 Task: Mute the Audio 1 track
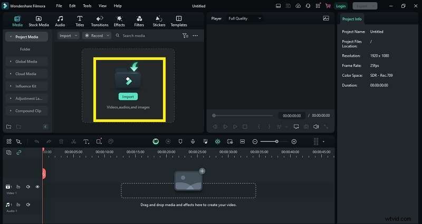(28, 205)
